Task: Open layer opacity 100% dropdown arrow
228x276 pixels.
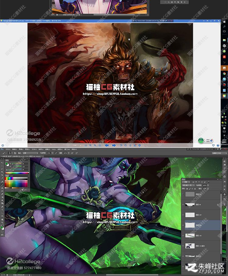Action: (208, 185)
